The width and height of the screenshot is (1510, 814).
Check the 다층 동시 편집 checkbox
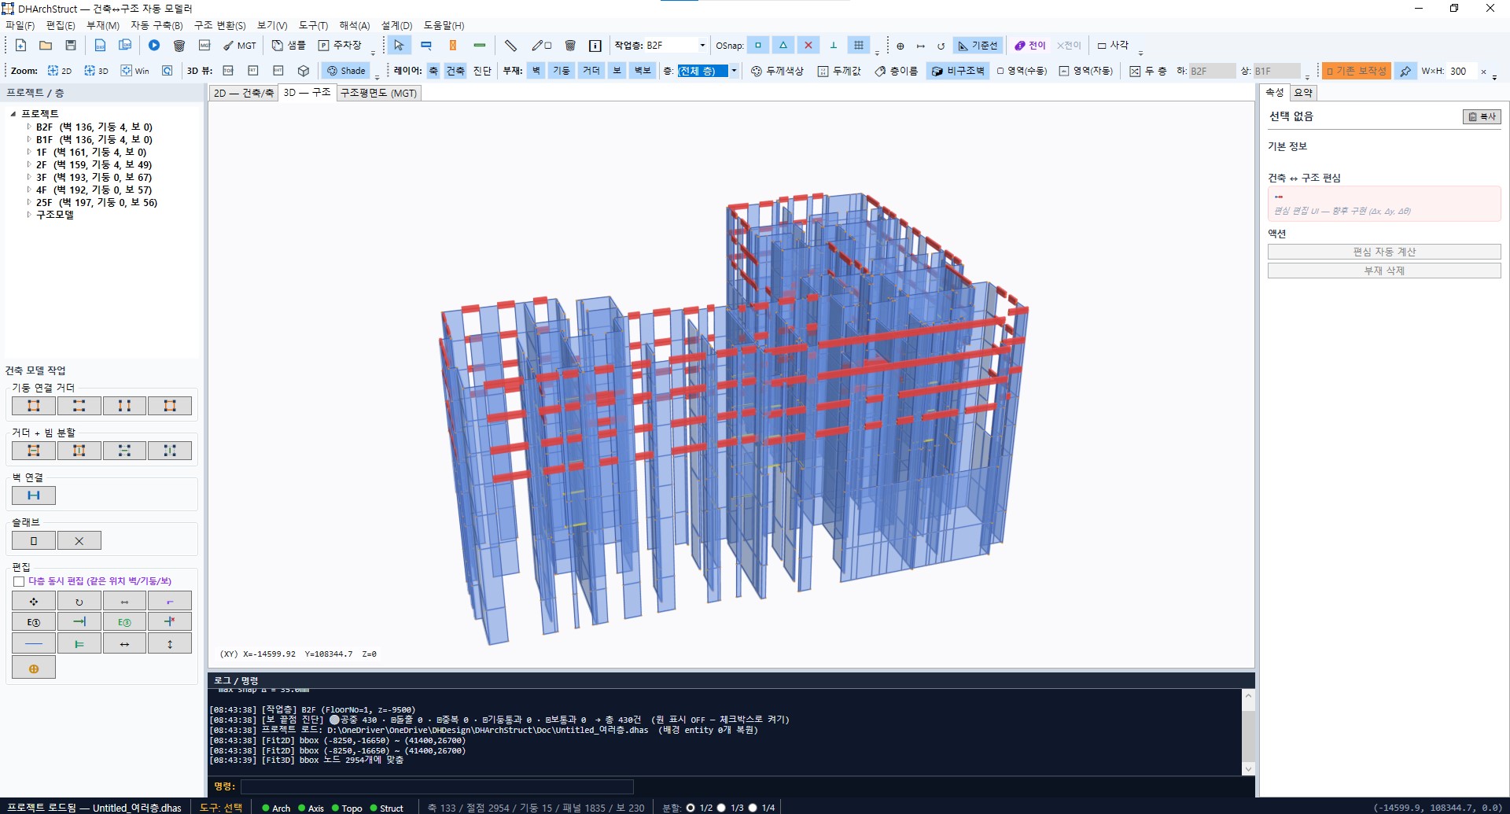19,581
